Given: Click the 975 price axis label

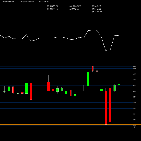Looking at the screenshot, I should coord(135,97).
